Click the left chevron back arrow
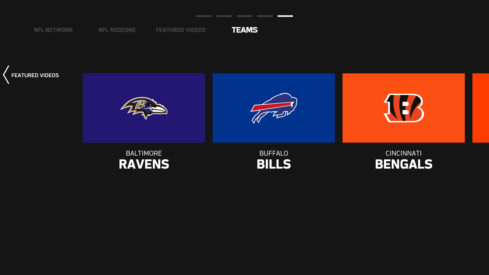 tap(6, 75)
